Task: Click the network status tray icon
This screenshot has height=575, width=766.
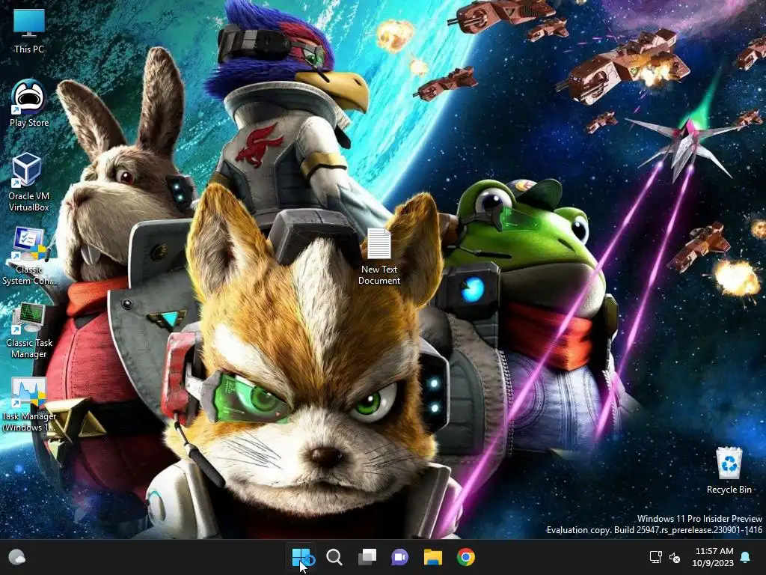Action: (x=655, y=557)
